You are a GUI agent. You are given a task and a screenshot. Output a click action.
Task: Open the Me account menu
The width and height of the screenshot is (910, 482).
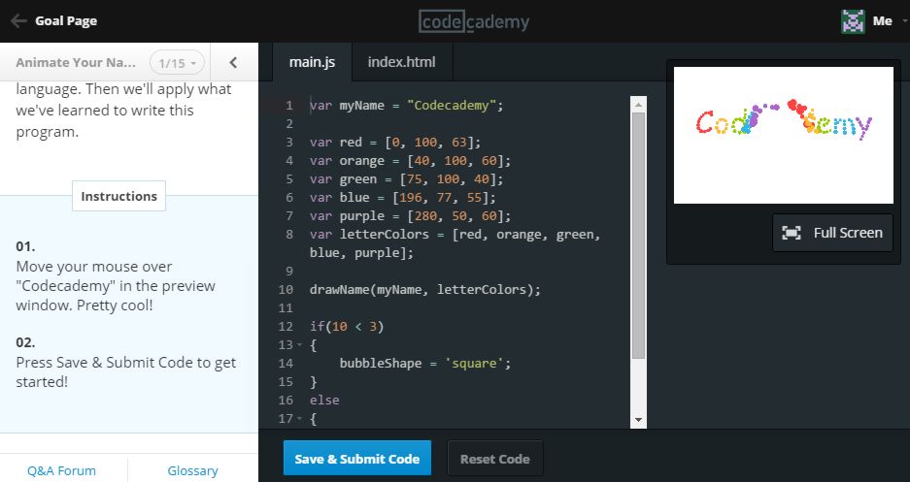coord(882,21)
